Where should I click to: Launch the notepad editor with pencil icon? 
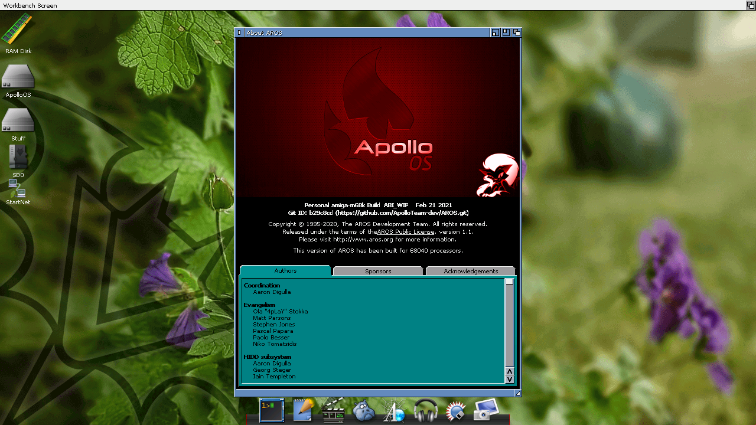[303, 410]
